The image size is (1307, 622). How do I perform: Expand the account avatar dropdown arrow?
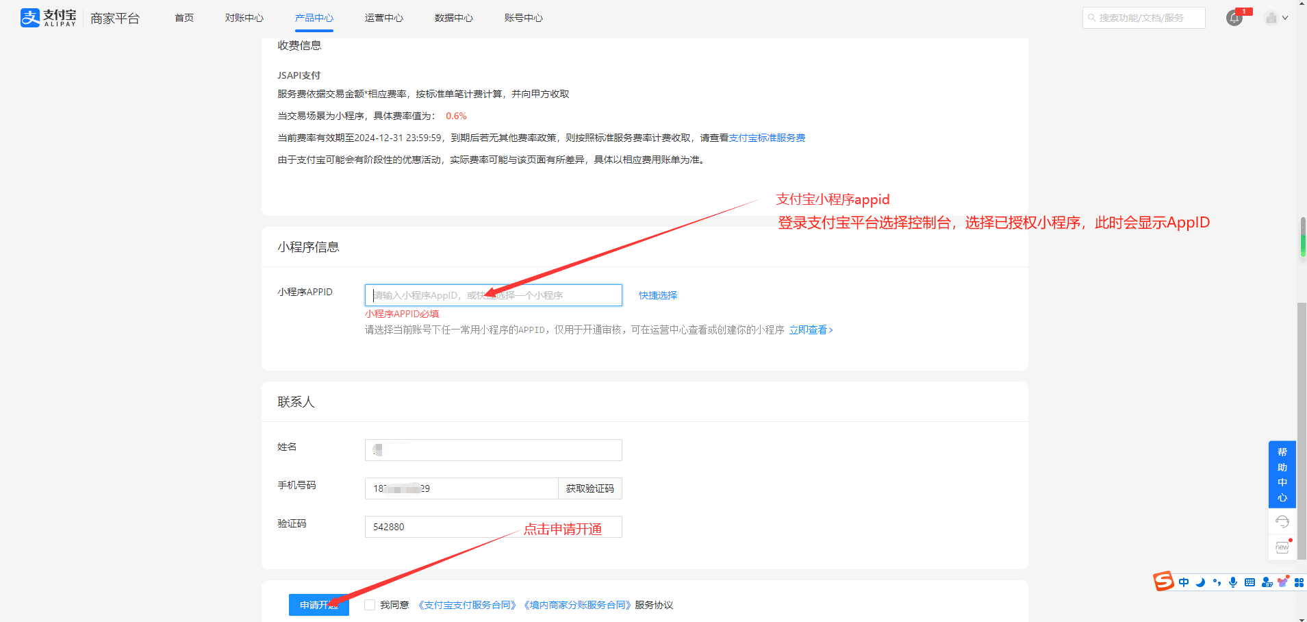pyautogui.click(x=1285, y=18)
